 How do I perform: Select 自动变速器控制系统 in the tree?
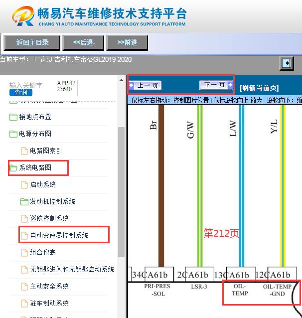59,235
